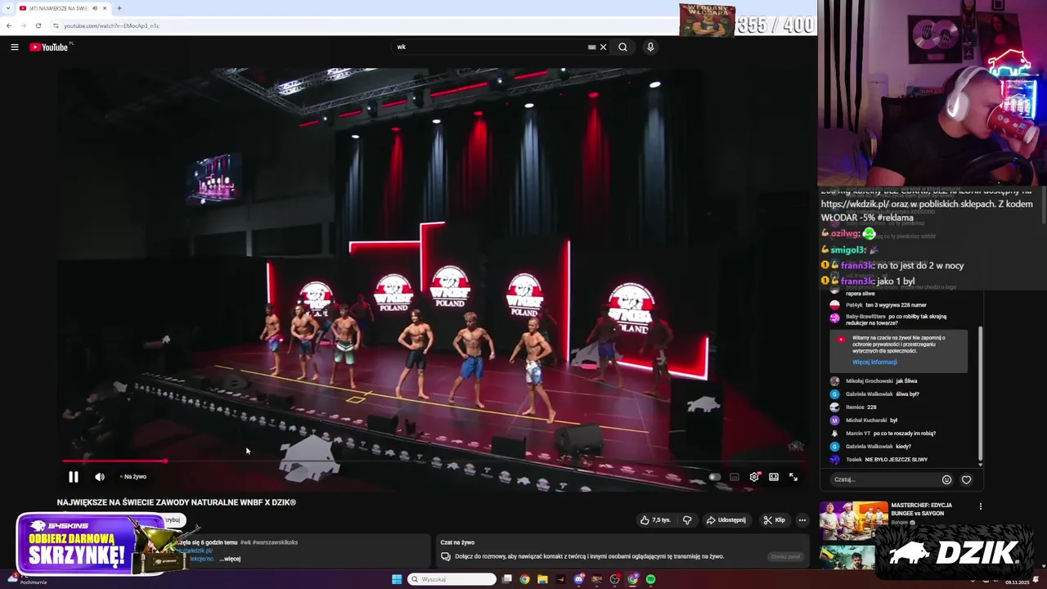The height and width of the screenshot is (589, 1047).
Task: Open File Explorer from the taskbar
Action: pyautogui.click(x=542, y=579)
